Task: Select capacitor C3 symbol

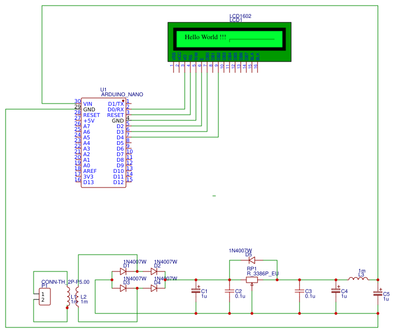Action: pyautogui.click(x=300, y=291)
